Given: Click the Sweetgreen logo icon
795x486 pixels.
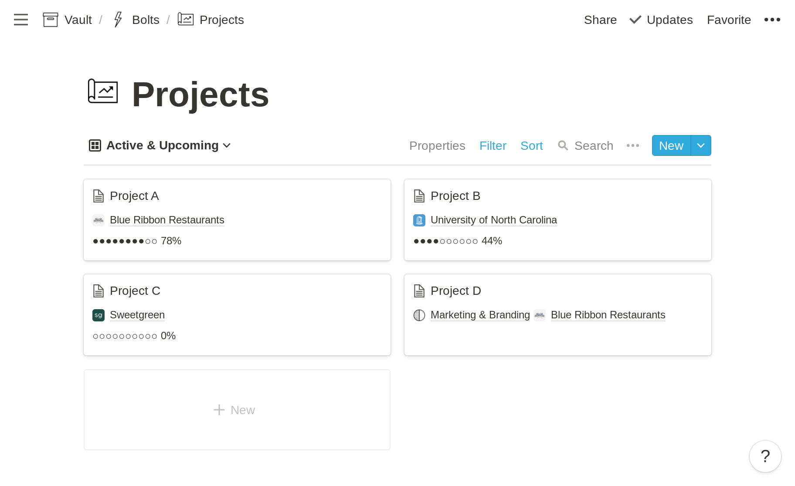Looking at the screenshot, I should click(x=99, y=315).
